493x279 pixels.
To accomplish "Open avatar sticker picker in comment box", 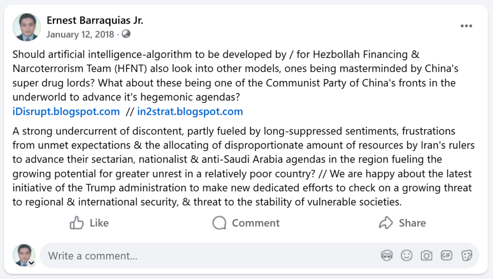I will coord(386,255).
